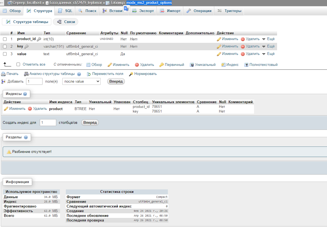Click Удалить for value column
Viewport: 327px width, 227px height.
coord(250,54)
